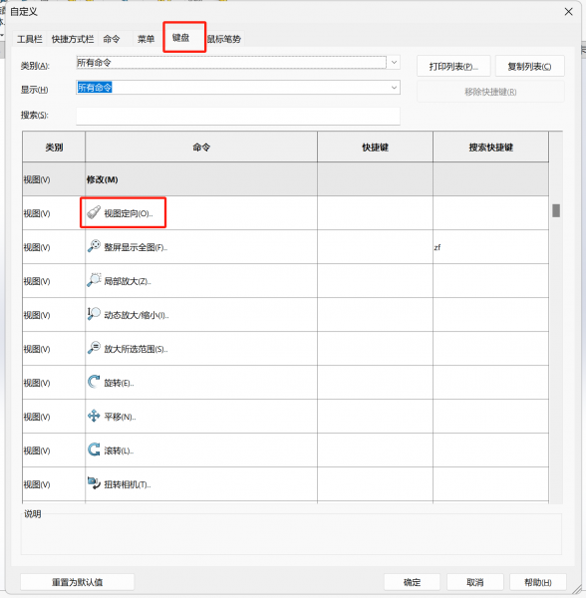This screenshot has height=598, width=586.
Task: Click the shortcut cell for 视图定向
Action: click(375, 213)
